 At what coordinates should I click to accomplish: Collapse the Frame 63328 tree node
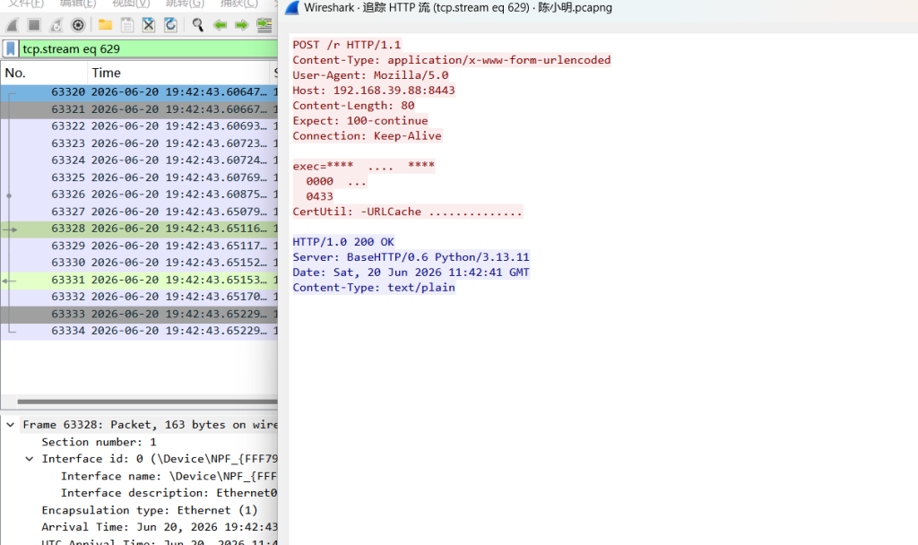(x=11, y=424)
